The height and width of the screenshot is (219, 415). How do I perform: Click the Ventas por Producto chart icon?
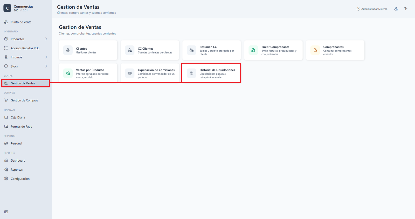[x=68, y=73]
